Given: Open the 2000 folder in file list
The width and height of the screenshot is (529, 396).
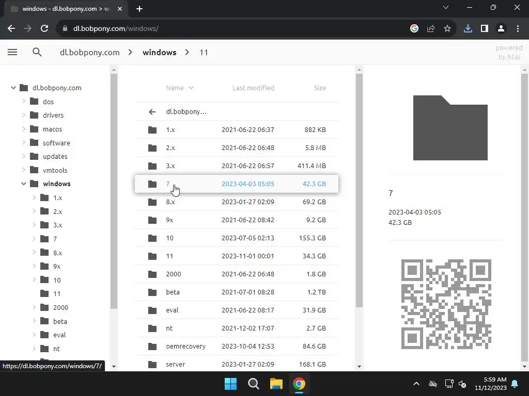Looking at the screenshot, I should [x=237, y=274].
